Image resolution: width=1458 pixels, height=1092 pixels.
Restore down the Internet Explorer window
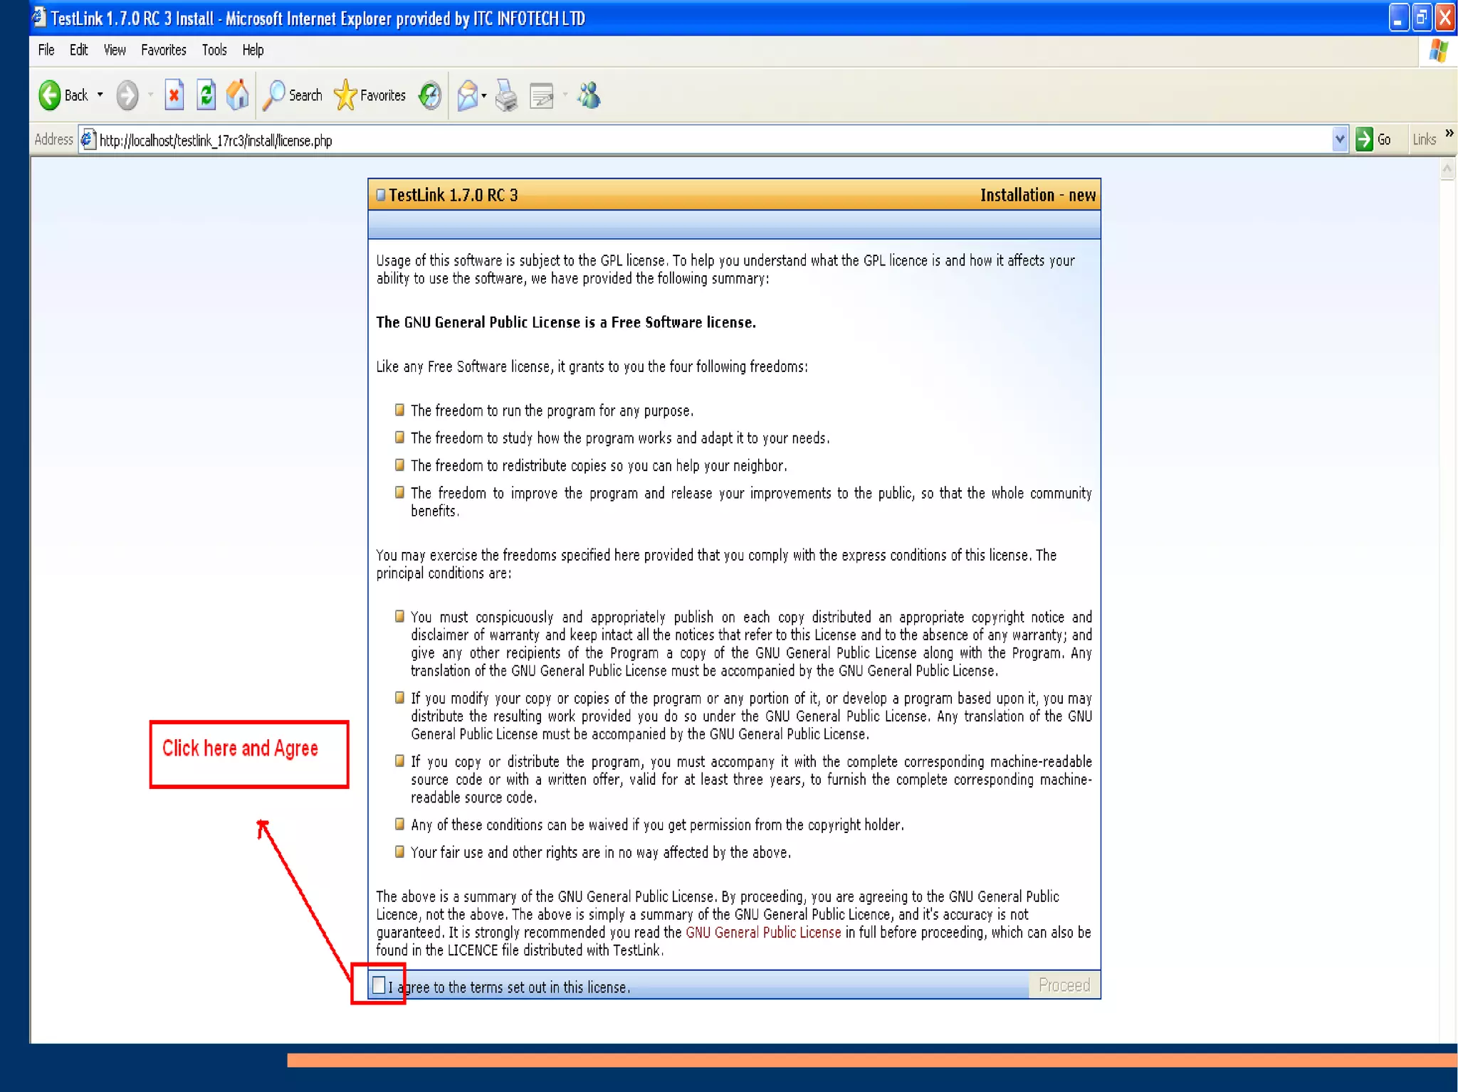coord(1422,18)
